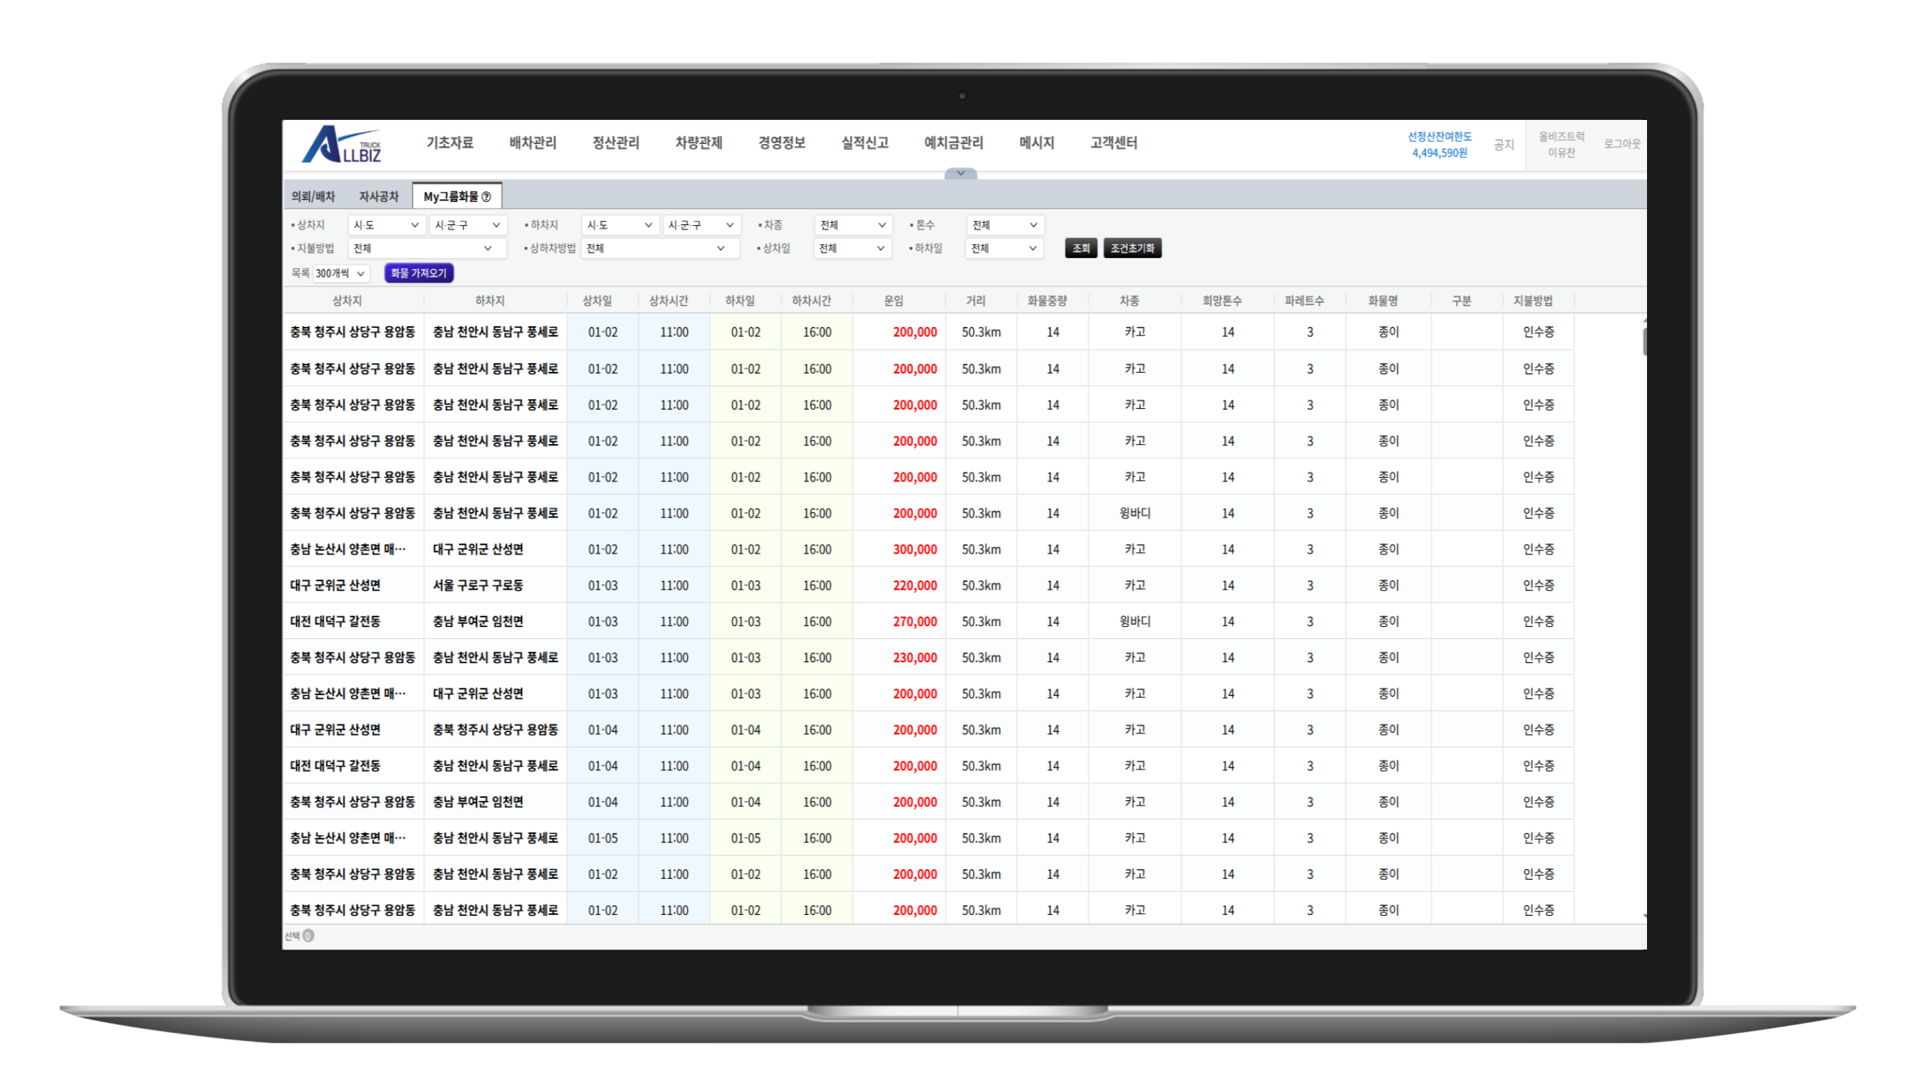The image size is (1920, 1080).
Task: Select the row with 서울 구로구 구로동
Action: (x=928, y=586)
